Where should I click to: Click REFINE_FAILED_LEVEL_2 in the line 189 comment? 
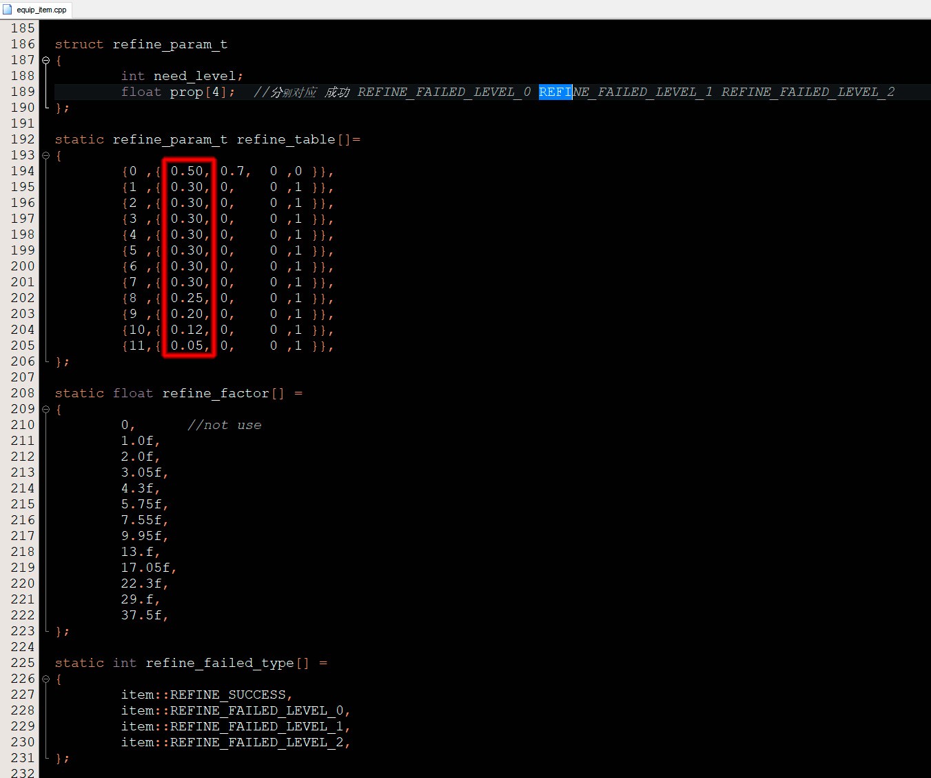tap(808, 92)
